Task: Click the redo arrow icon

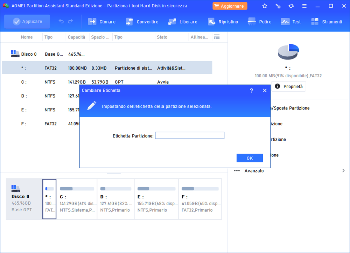Action: click(x=70, y=21)
